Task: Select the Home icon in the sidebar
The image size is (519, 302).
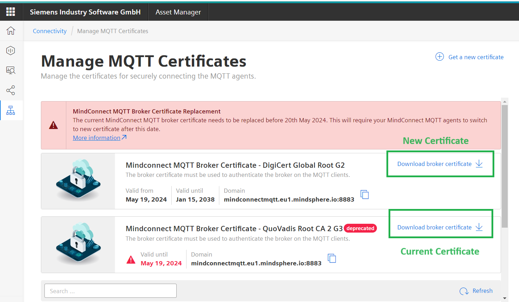Action: 11,31
